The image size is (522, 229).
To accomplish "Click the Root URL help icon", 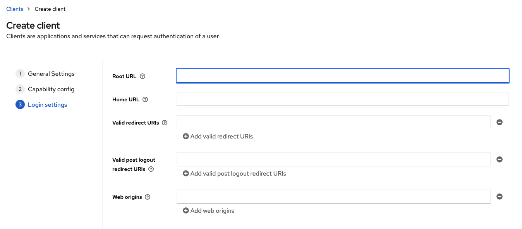I will [x=143, y=76].
